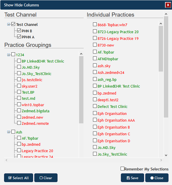Check the 8668-Topbar.win7 practice
This screenshot has height=185, width=172.
[95, 24]
